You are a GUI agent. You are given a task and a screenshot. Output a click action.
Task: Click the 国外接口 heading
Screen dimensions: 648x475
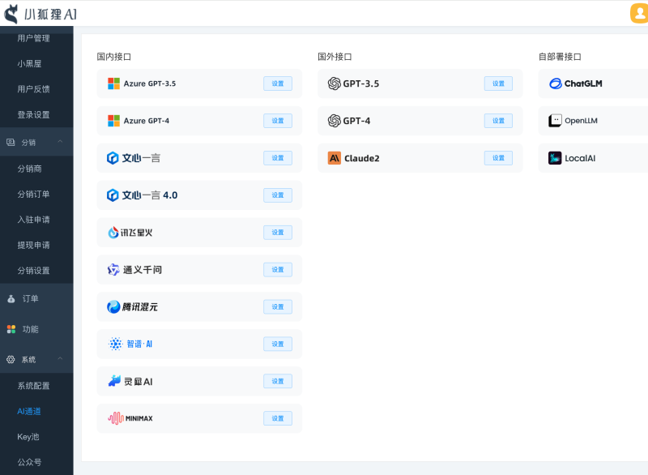click(335, 57)
